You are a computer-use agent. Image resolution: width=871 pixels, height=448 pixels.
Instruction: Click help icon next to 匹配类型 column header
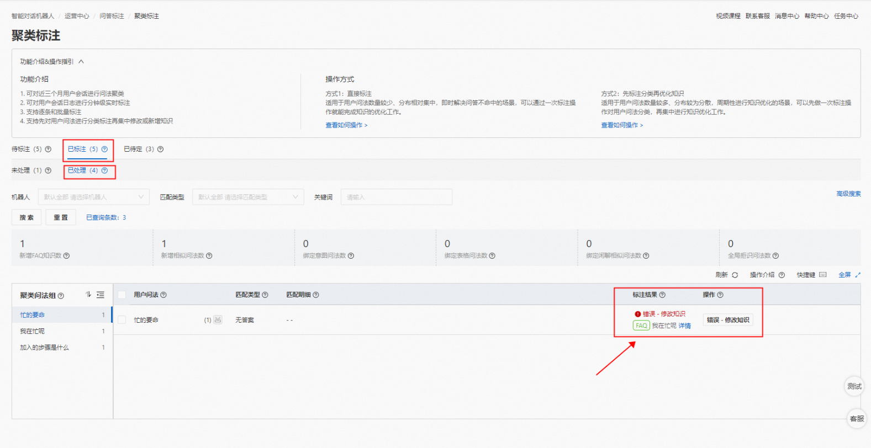click(265, 295)
